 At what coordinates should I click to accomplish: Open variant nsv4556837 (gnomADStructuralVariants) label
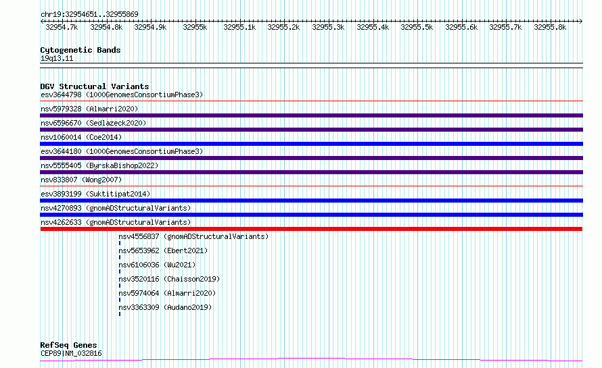[x=193, y=236]
